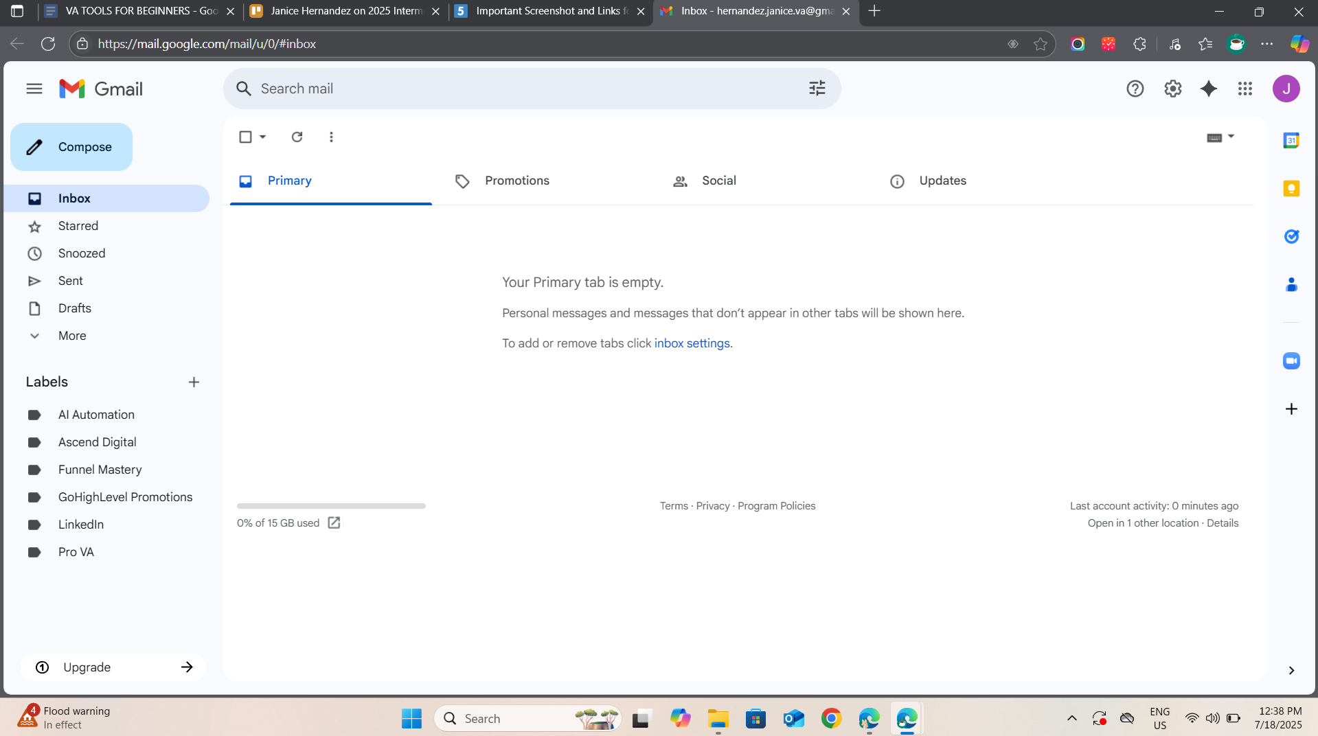Open Google Tasks side panel
The image size is (1318, 736).
pos(1291,237)
